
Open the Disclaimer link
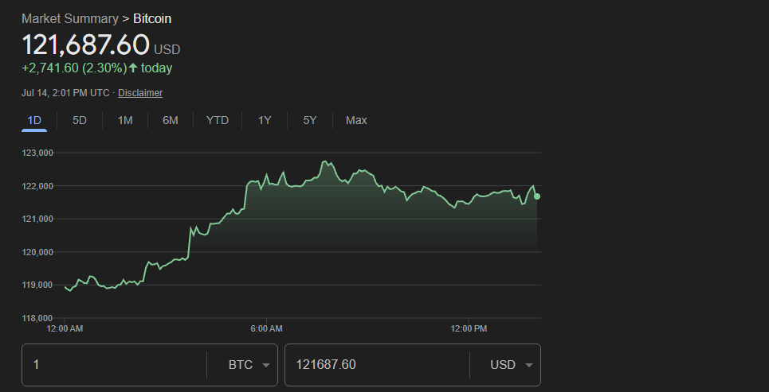click(x=140, y=93)
